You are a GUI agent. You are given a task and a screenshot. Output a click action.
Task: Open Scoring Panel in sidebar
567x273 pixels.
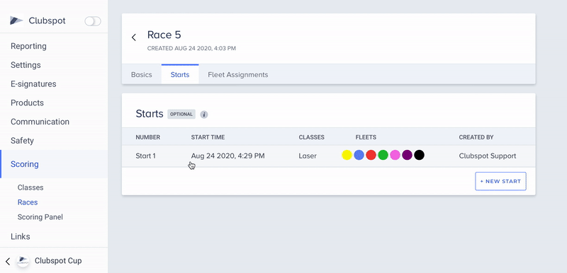click(40, 217)
